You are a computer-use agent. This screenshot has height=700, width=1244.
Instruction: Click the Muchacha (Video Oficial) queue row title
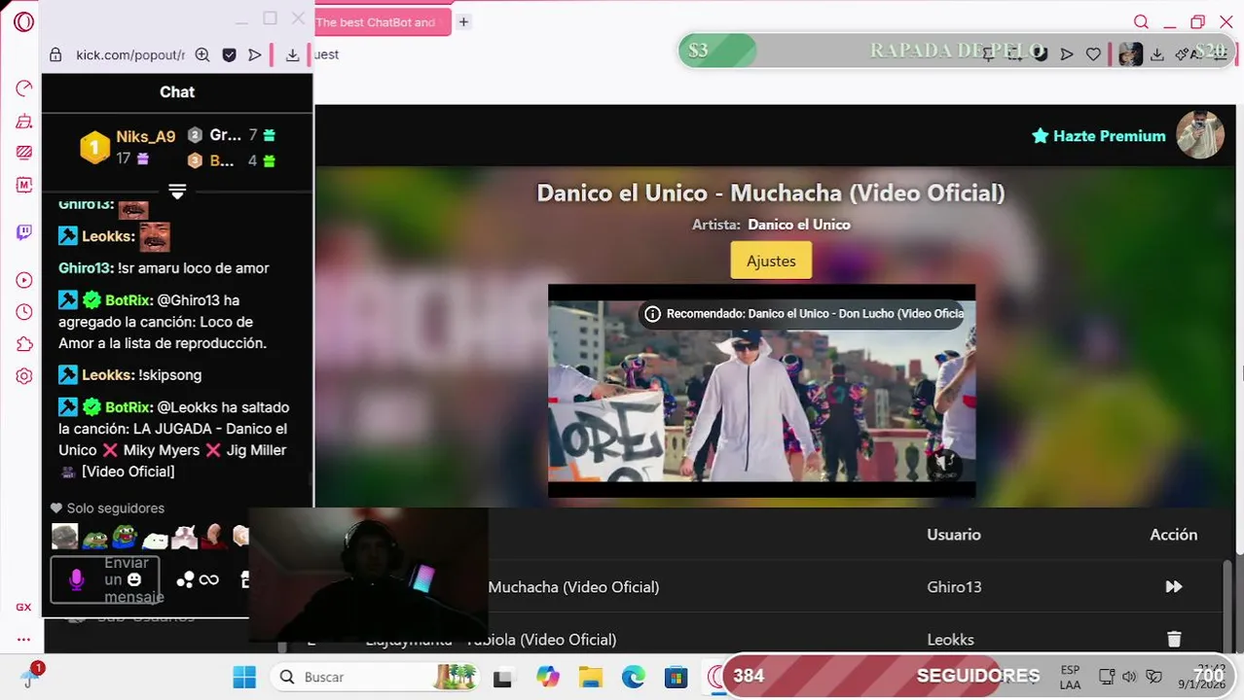[x=573, y=586]
